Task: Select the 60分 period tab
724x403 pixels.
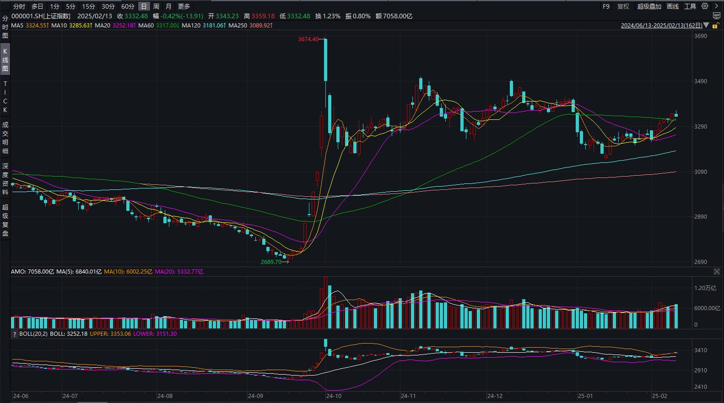Action: click(128, 6)
